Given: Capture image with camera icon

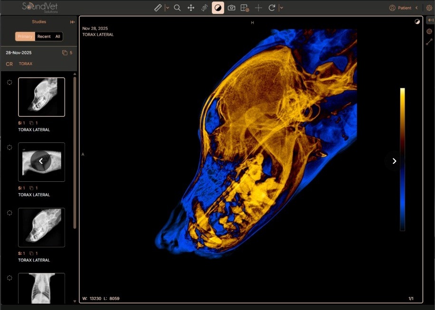Looking at the screenshot, I should 231,8.
